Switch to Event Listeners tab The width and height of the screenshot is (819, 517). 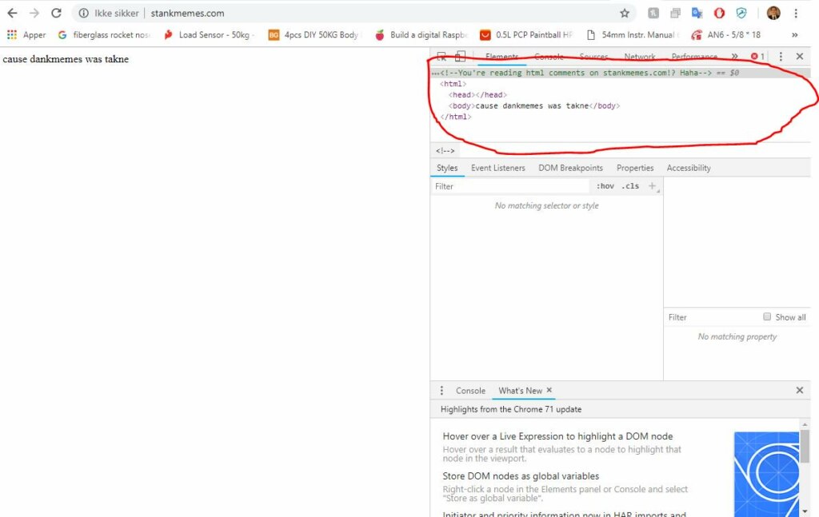point(497,168)
